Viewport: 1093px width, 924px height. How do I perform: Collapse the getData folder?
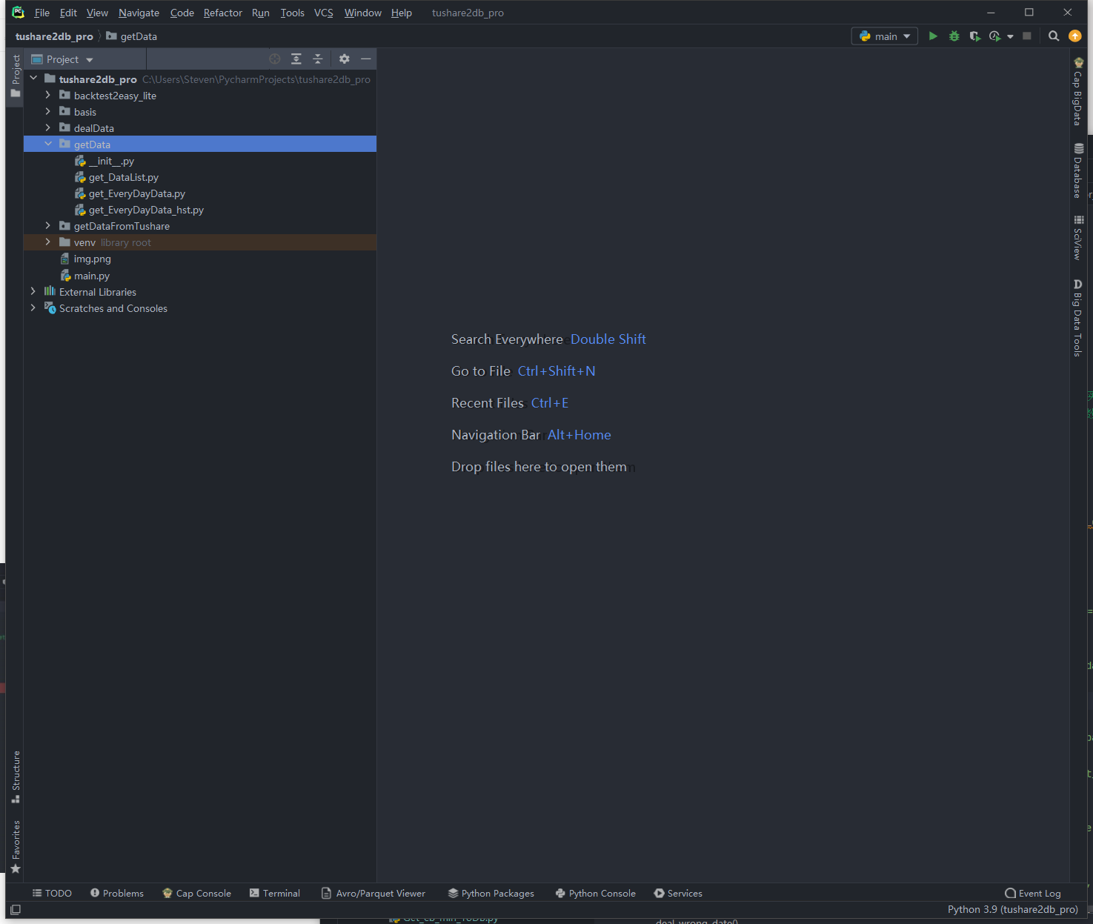[x=48, y=144]
